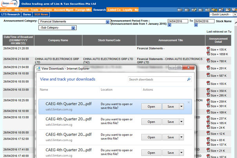Click the From date field 24/04/2016
Screen dimensions: 237x158
178,21
